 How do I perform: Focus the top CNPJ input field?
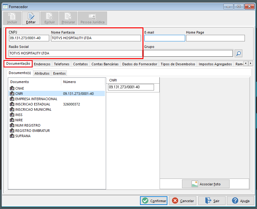(29, 38)
